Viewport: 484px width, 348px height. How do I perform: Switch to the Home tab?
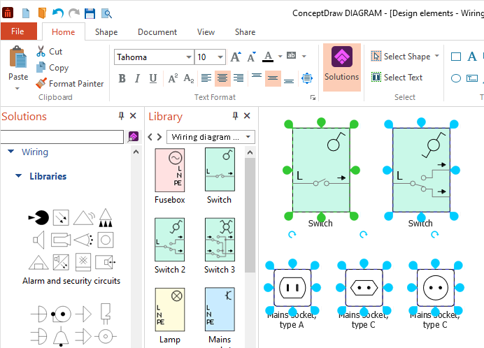(x=63, y=31)
